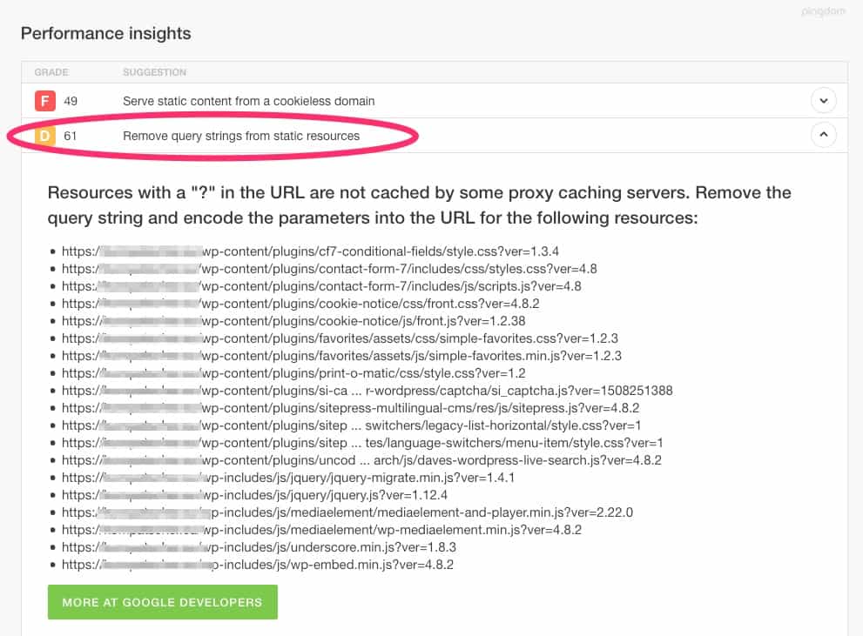Open the contact-form-7 styles.css URL
Screen dimensions: 863x636
329,269
